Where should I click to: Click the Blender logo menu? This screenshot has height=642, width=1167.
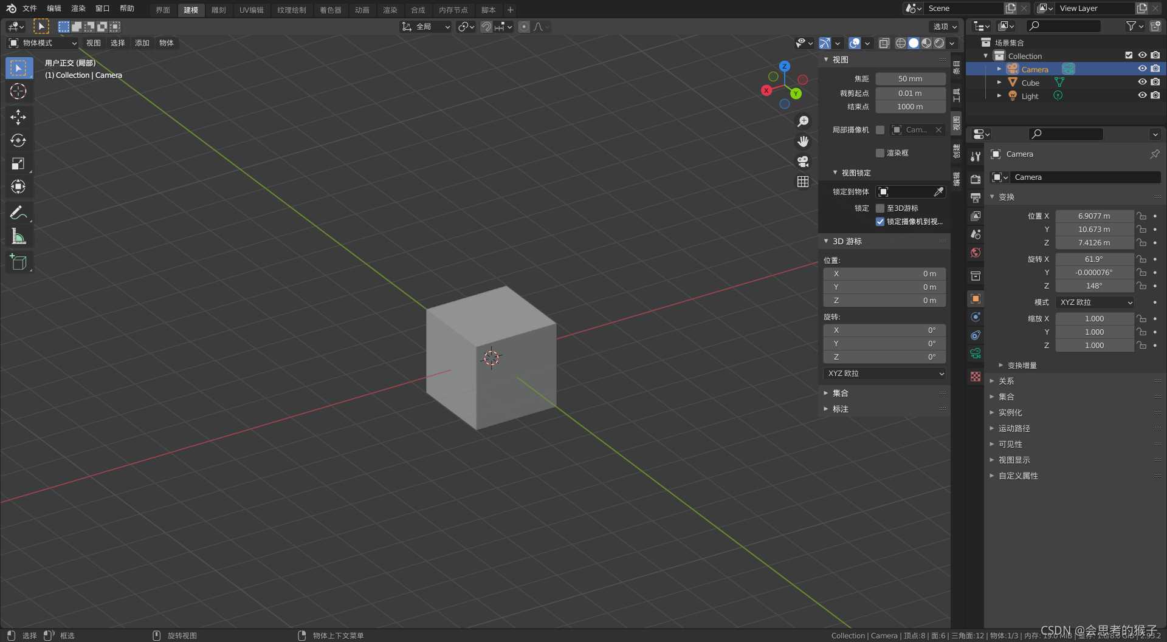pos(11,9)
